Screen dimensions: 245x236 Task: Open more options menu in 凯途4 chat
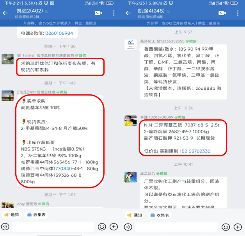coord(238,13)
